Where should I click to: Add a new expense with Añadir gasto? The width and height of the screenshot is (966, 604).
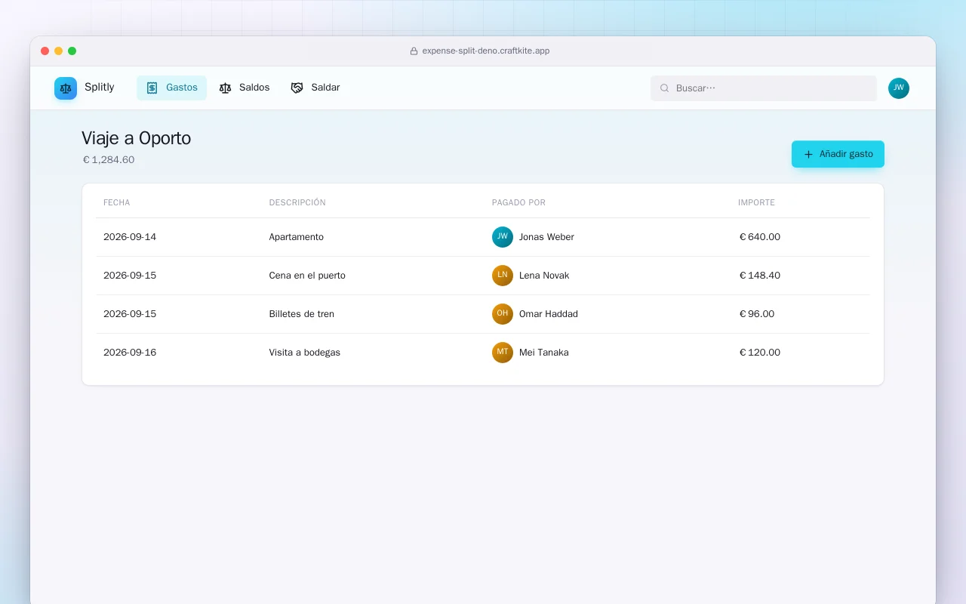click(838, 154)
